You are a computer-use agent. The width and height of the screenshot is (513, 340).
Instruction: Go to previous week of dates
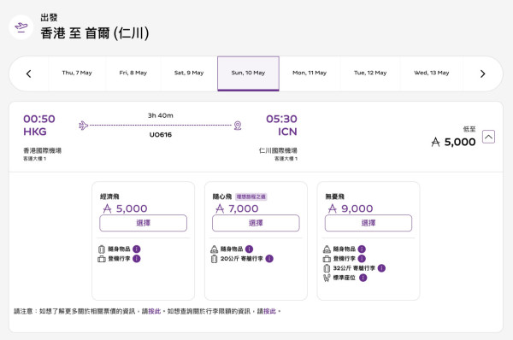click(29, 73)
